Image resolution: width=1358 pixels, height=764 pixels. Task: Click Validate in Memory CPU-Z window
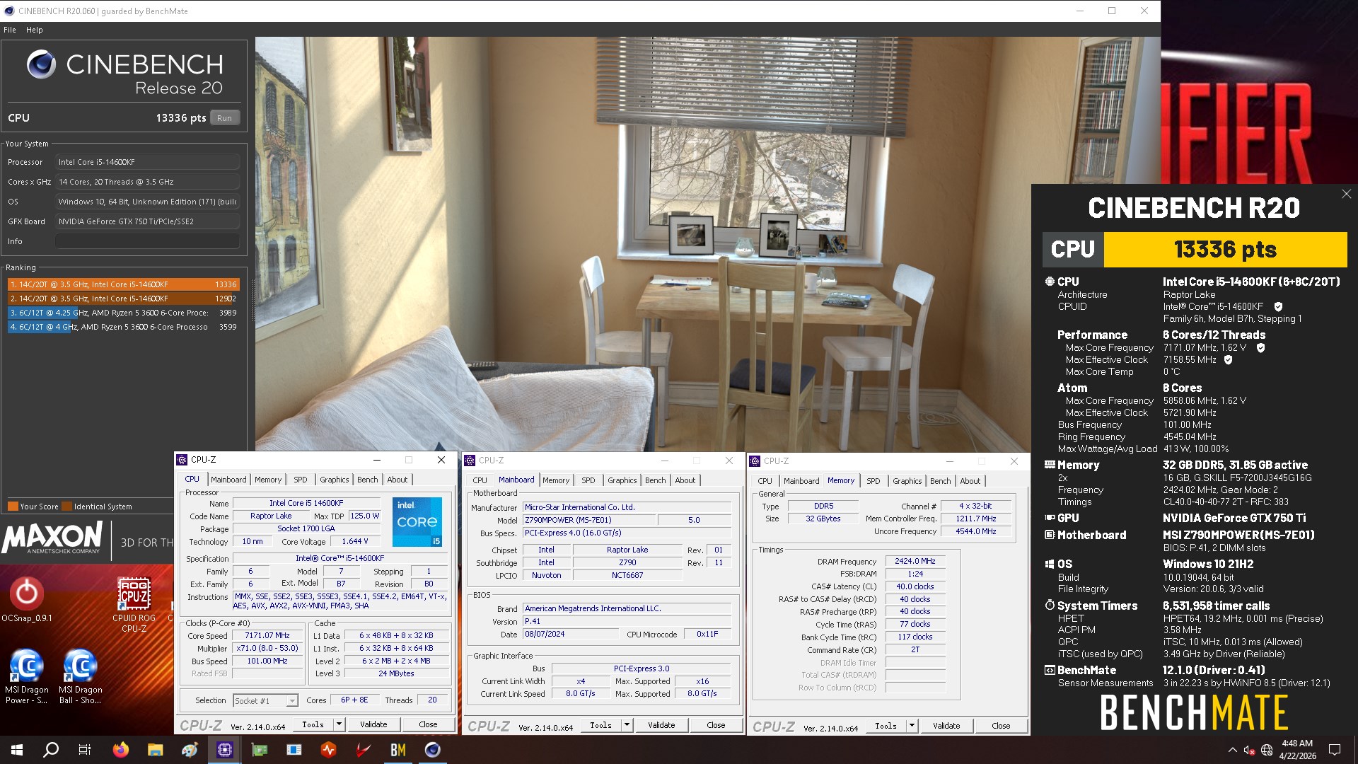click(946, 726)
